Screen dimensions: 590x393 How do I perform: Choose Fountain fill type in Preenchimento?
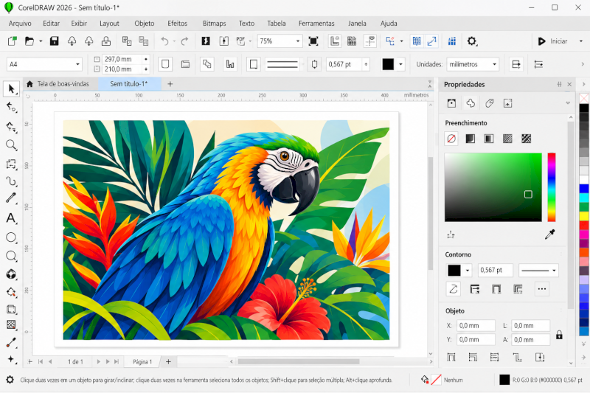click(489, 139)
